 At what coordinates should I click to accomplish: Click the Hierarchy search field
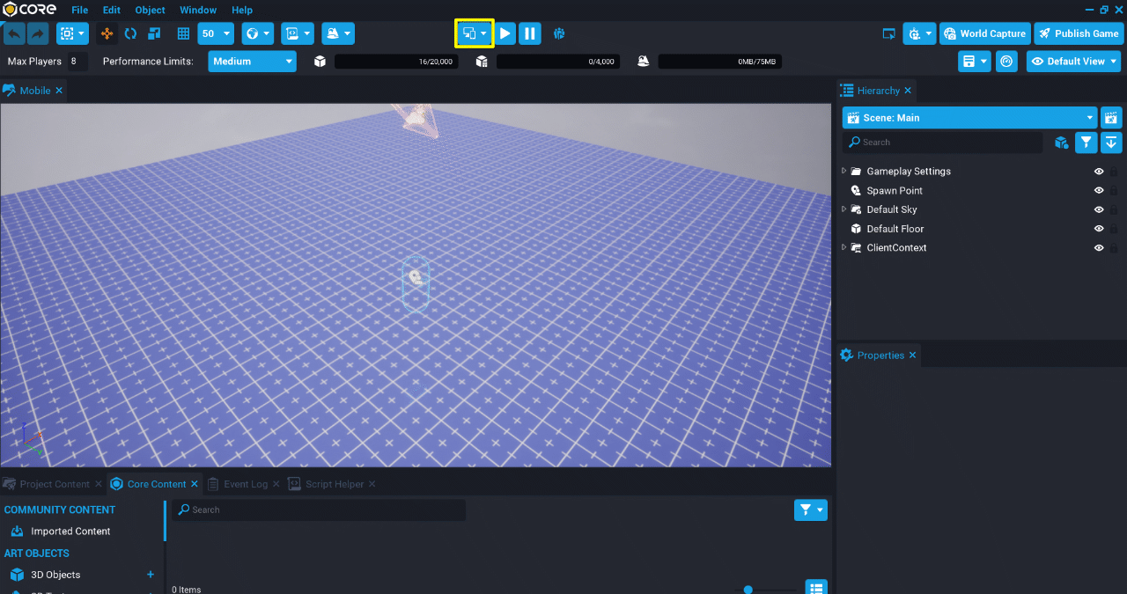coord(942,142)
